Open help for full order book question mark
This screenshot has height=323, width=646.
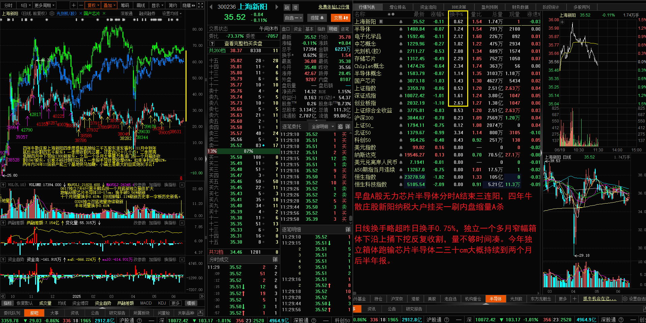[x=212, y=43]
